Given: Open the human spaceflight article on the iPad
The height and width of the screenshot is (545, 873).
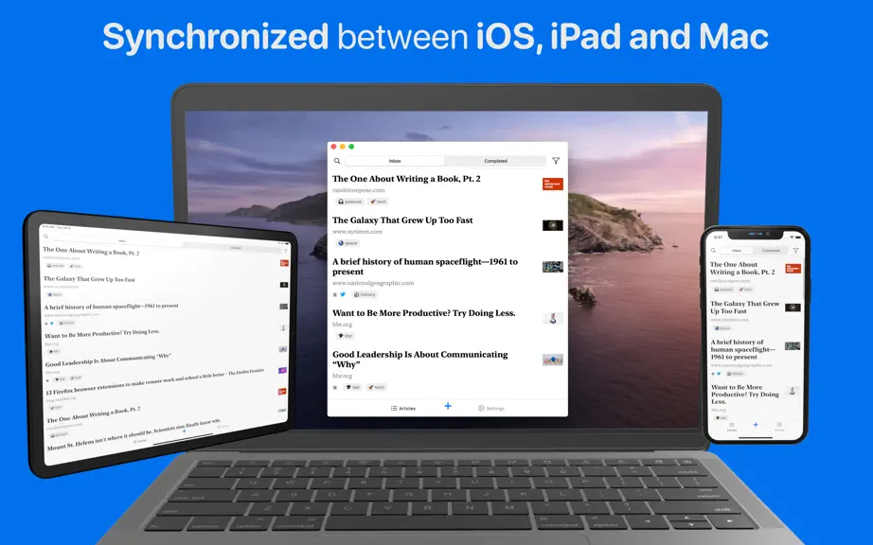Looking at the screenshot, I should tap(112, 307).
